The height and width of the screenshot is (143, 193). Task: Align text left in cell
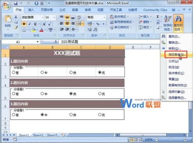click(62, 23)
